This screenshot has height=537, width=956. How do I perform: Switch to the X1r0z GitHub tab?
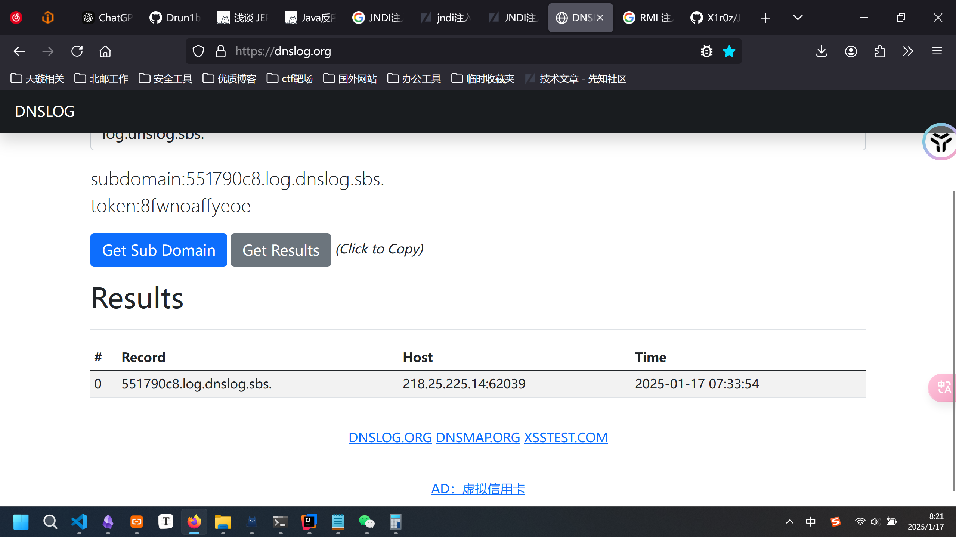point(715,18)
